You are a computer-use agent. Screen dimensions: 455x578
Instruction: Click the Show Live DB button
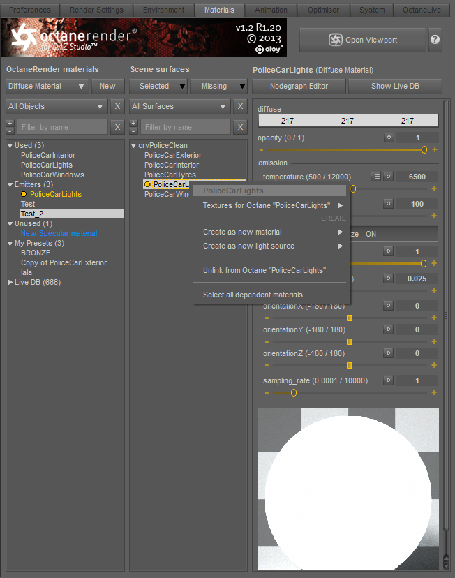tap(395, 87)
